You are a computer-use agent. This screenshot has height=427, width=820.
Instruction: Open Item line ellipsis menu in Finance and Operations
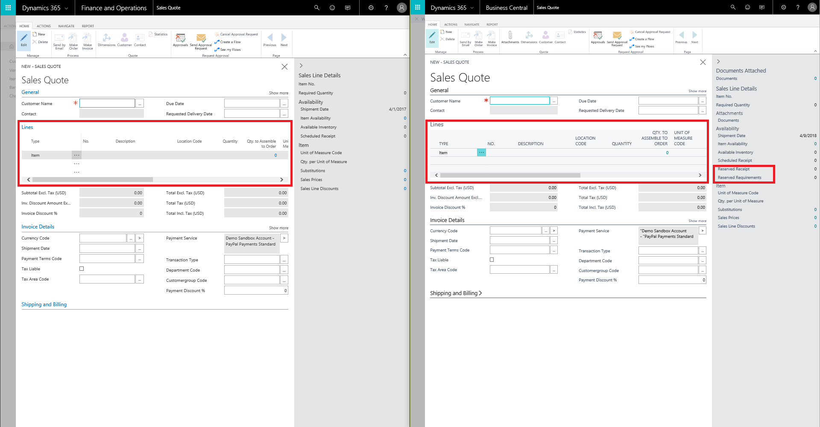tap(76, 155)
